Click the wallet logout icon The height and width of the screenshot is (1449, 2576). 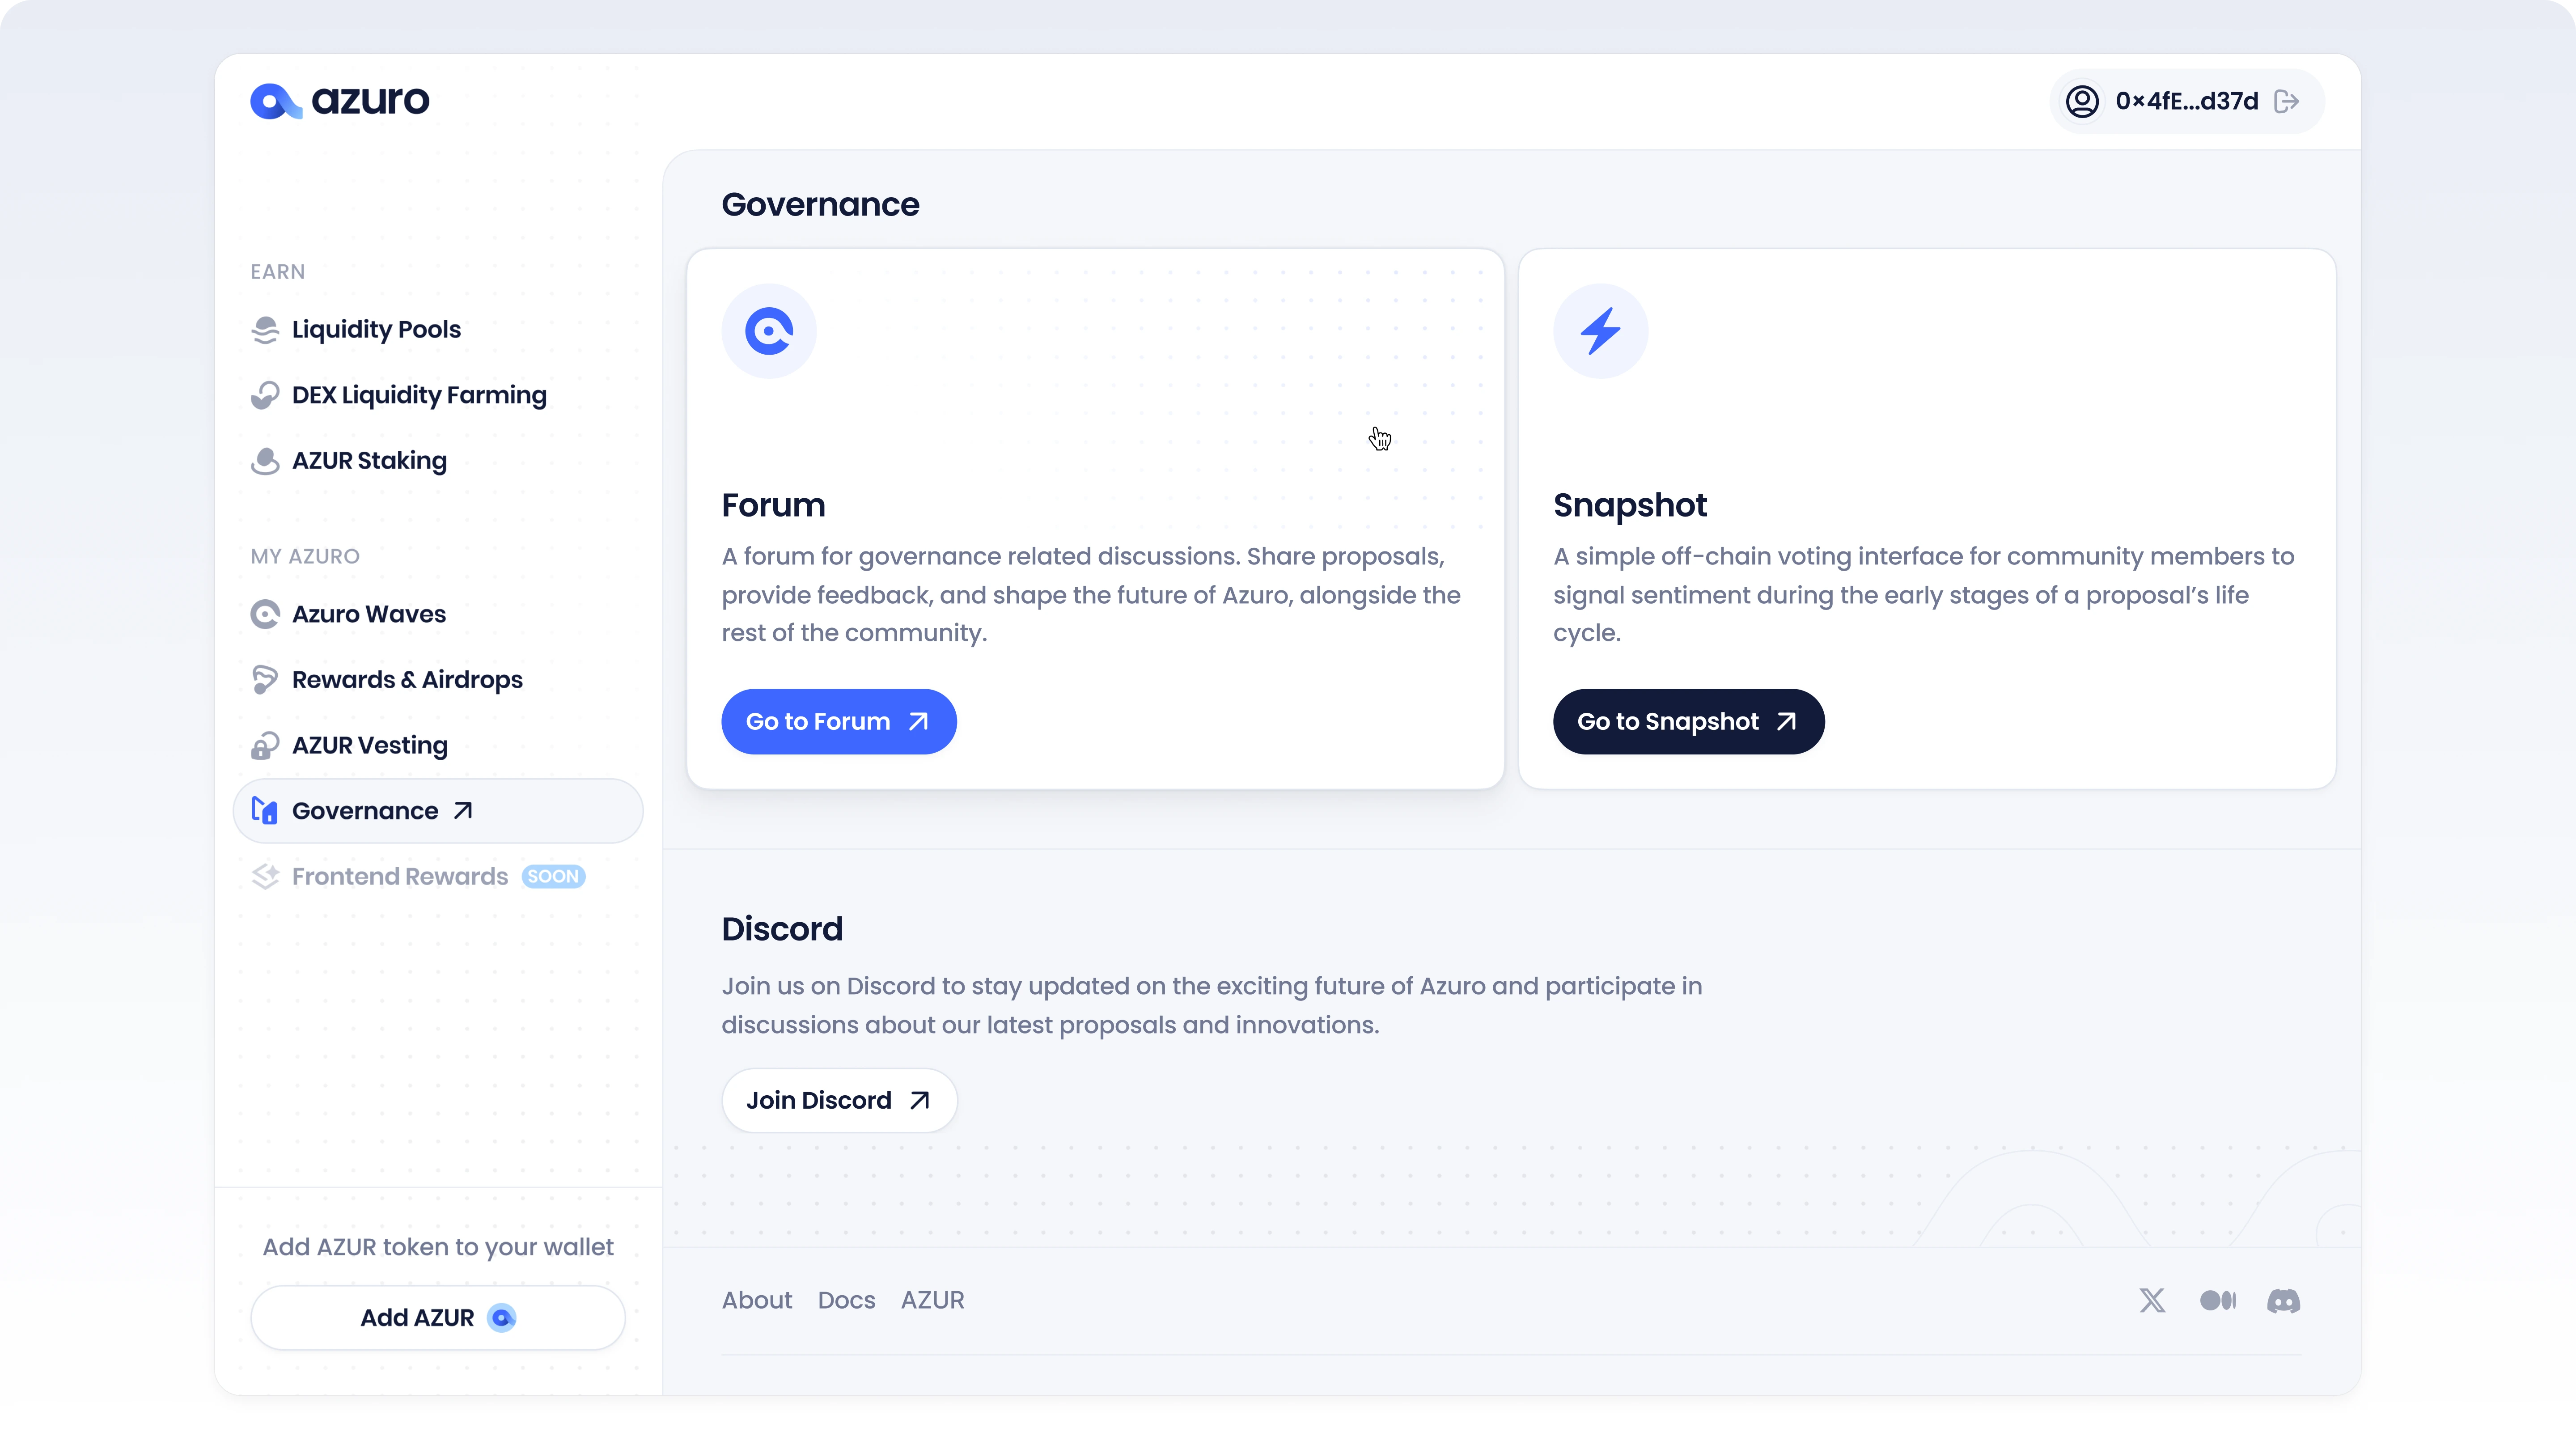tap(2286, 101)
